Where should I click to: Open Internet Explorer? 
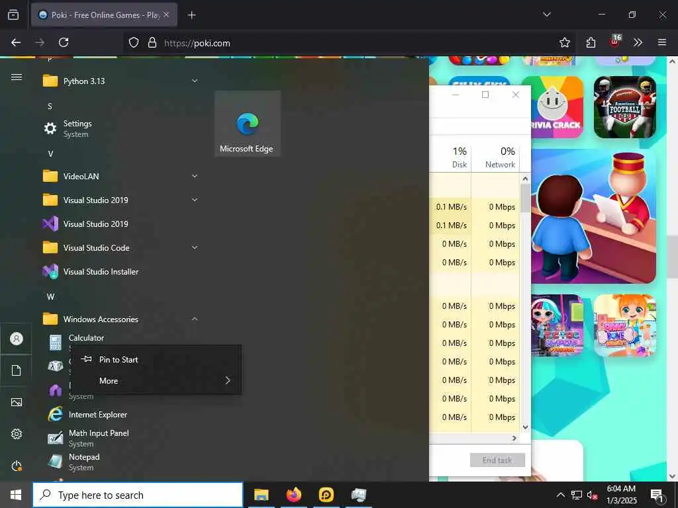pyautogui.click(x=121, y=414)
